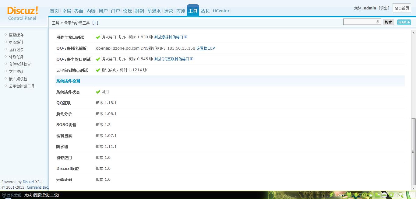The width and height of the screenshot is (416, 199).
Task: Click the 测试漫游其他接口IP link
Action: click(170, 37)
